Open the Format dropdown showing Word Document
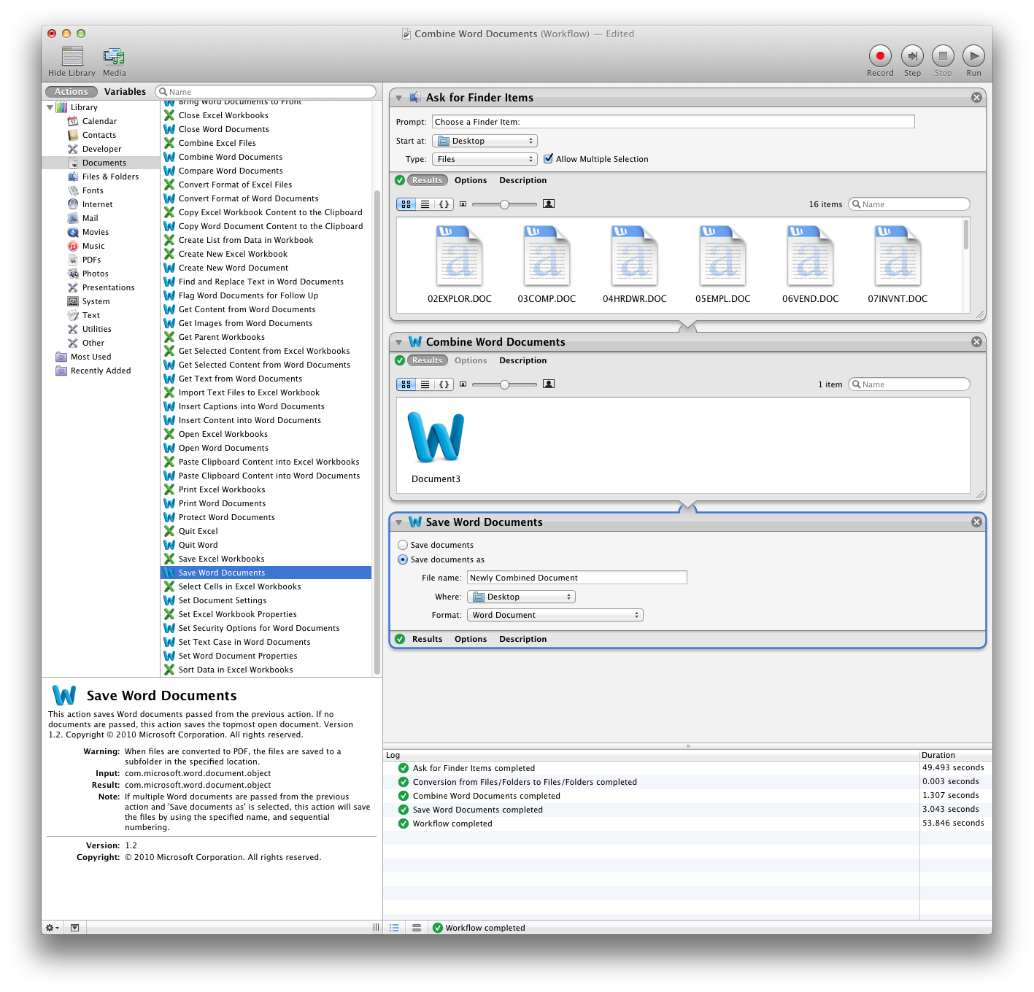1034x992 pixels. [555, 615]
